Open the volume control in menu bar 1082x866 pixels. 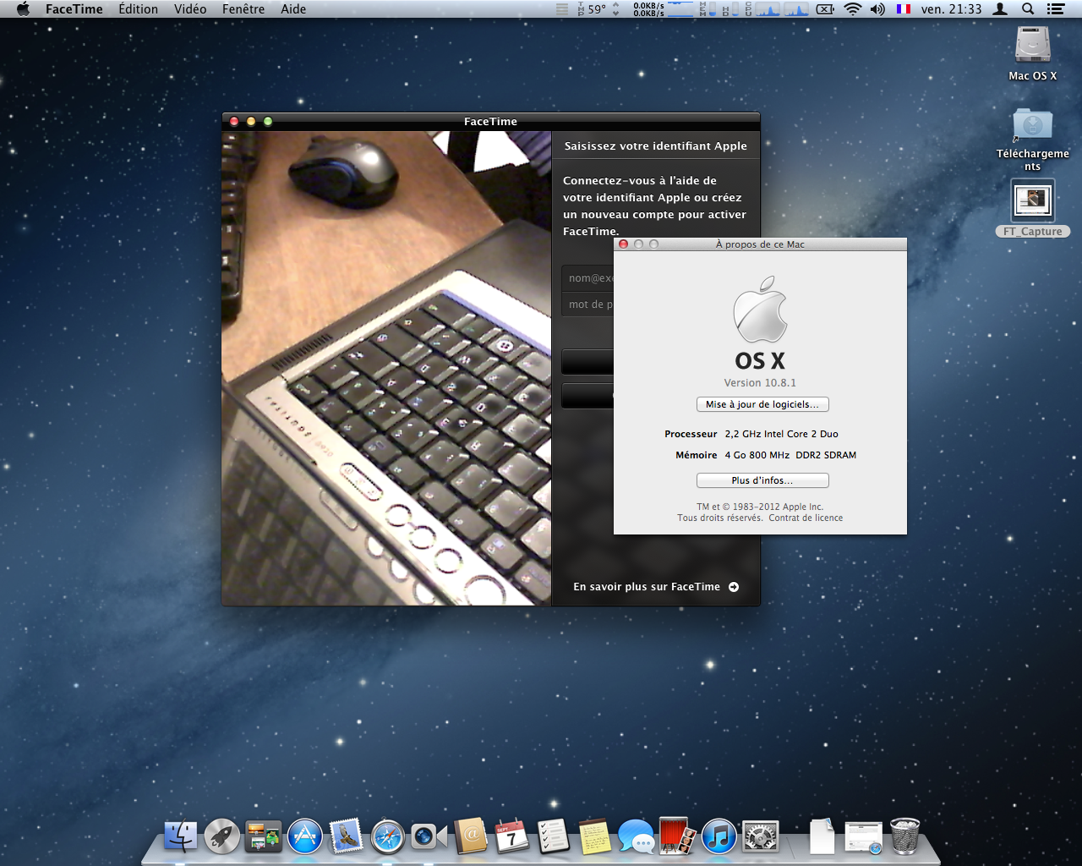(x=877, y=9)
